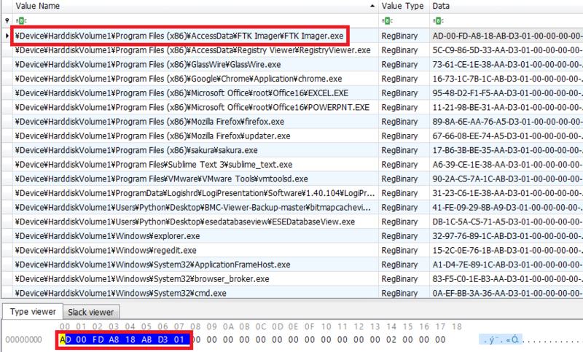The width and height of the screenshot is (583, 352).
Task: Click data cell starting AD-00-FD-A8
Action: tap(506, 36)
